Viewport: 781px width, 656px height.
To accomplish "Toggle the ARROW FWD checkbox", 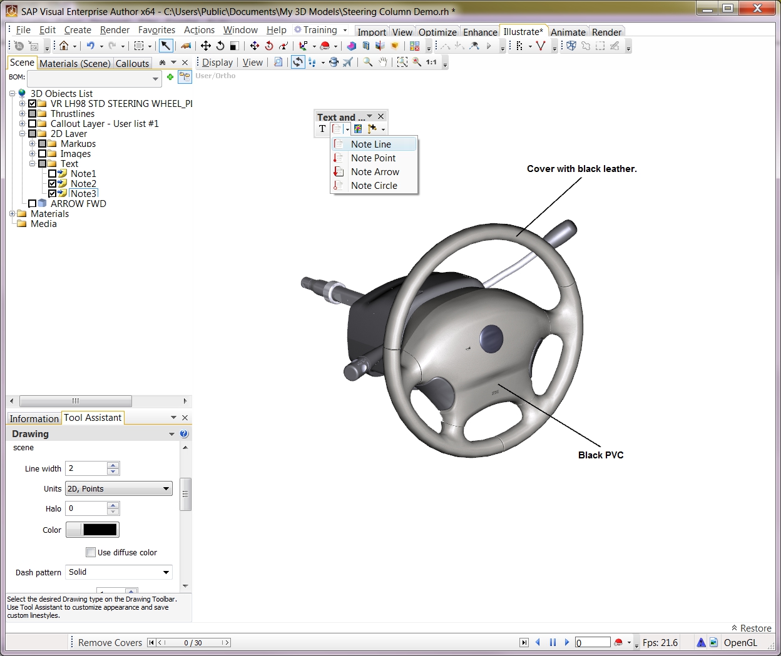I will pyautogui.click(x=32, y=204).
